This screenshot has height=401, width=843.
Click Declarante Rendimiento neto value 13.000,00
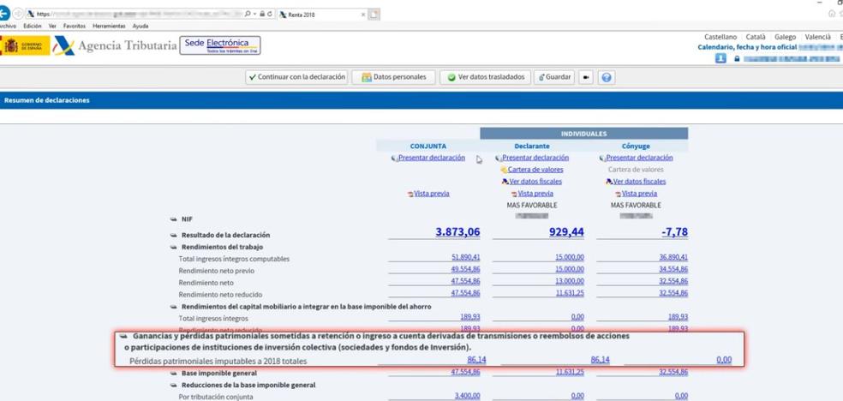(570, 281)
